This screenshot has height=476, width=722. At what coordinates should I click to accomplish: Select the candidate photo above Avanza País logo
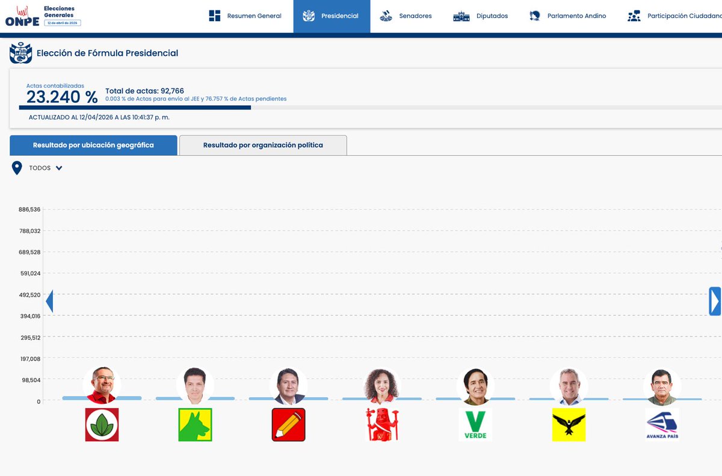[662, 385]
